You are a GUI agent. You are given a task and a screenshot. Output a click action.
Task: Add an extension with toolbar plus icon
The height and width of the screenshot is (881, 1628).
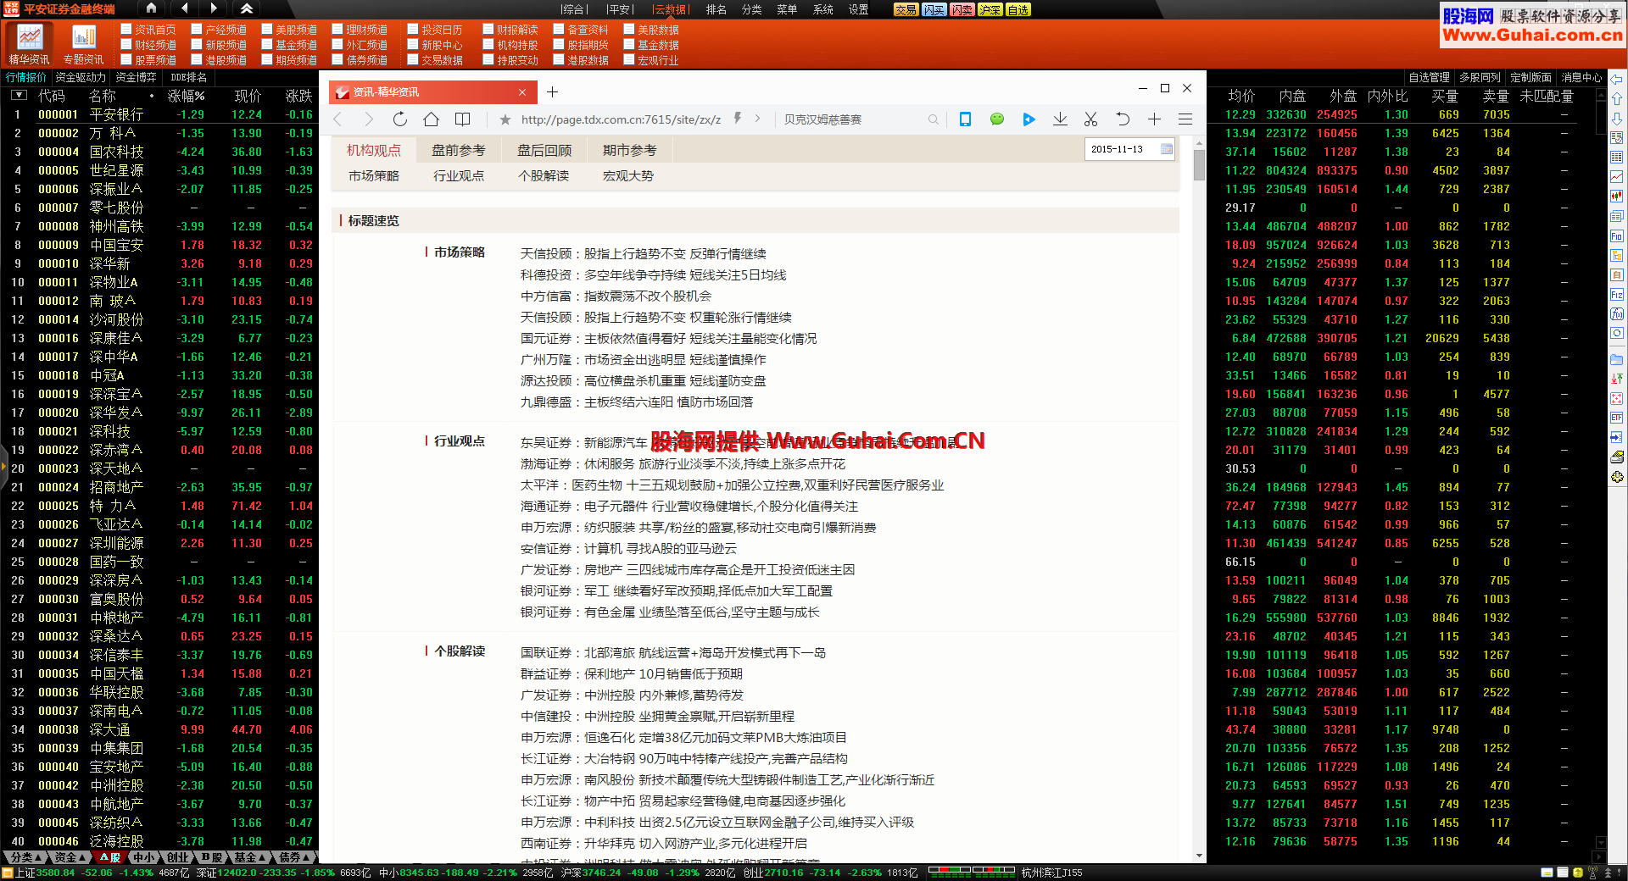pyautogui.click(x=1154, y=119)
